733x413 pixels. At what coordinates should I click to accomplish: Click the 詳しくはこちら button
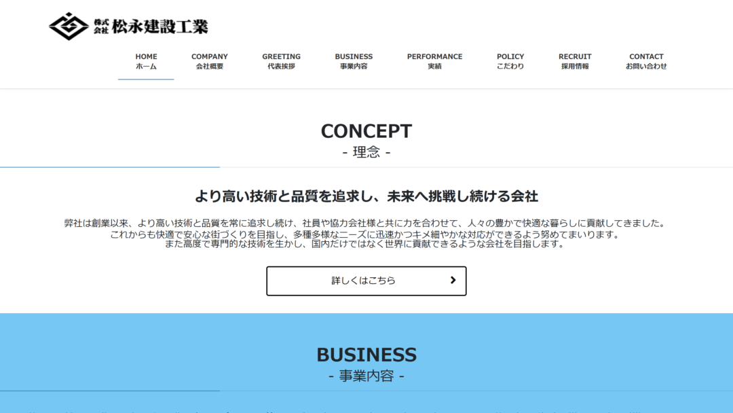click(x=366, y=281)
